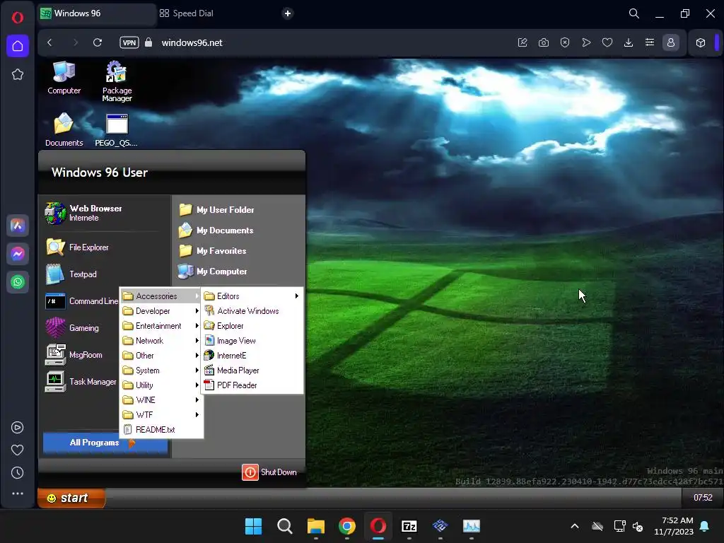The width and height of the screenshot is (724, 543).
Task: Add page to bookmarks heart icon
Action: [607, 42]
